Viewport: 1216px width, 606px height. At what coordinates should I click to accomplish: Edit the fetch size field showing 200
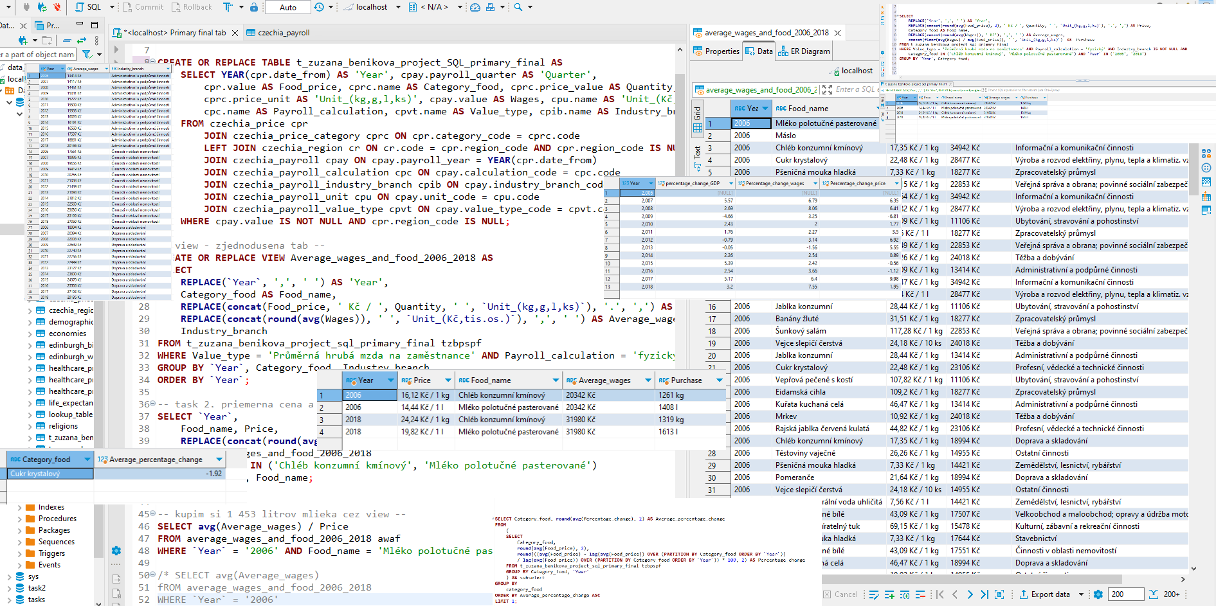pyautogui.click(x=1127, y=594)
